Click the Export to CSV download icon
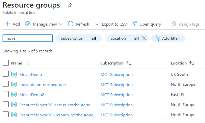Image resolution: width=205 pixels, height=123 pixels. (97, 24)
